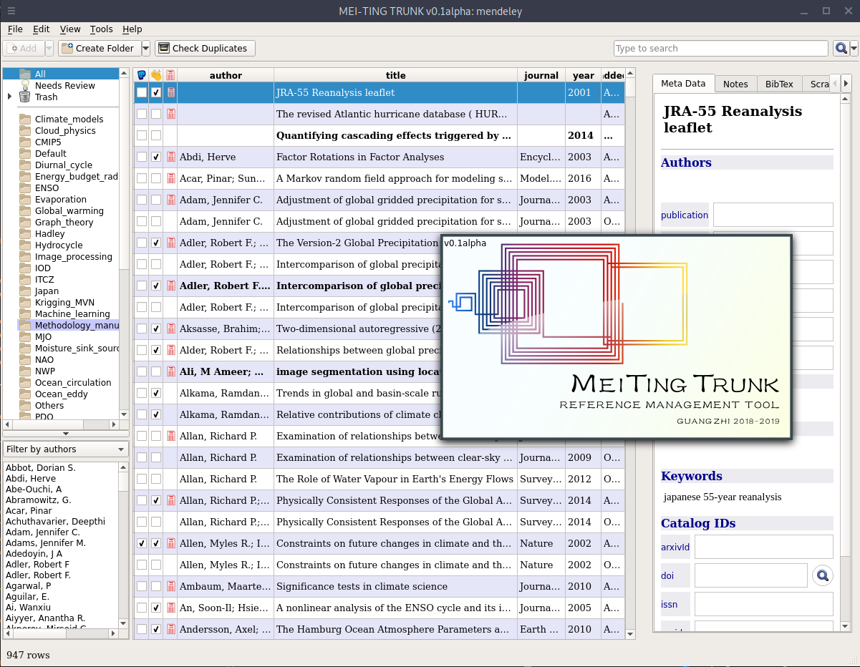Viewport: 860px width, 667px height.
Task: Click the Create Folder button
Action: 99,48
